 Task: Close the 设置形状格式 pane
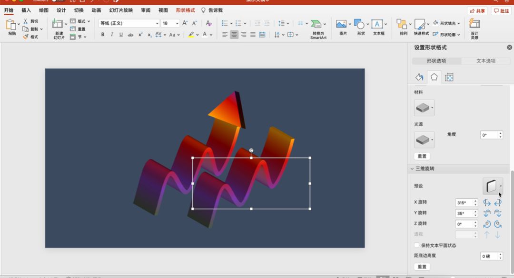509,47
